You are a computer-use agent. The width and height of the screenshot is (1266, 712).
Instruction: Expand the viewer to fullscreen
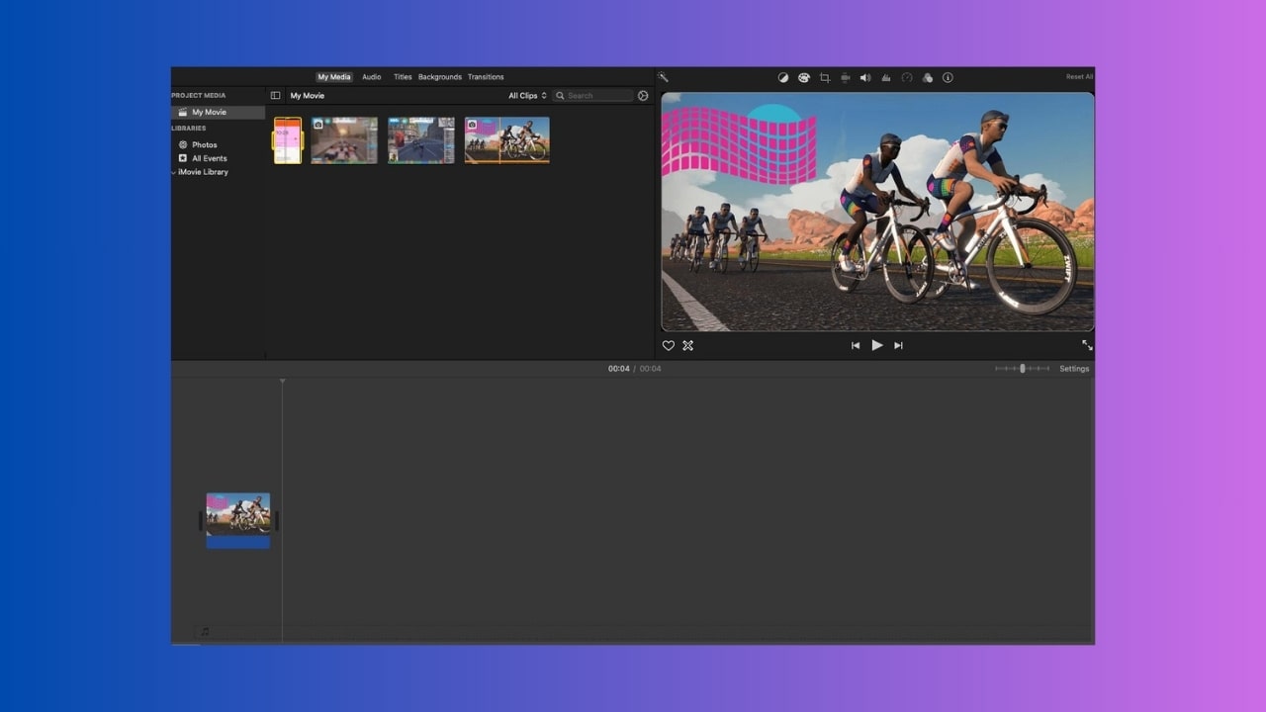pos(1087,345)
